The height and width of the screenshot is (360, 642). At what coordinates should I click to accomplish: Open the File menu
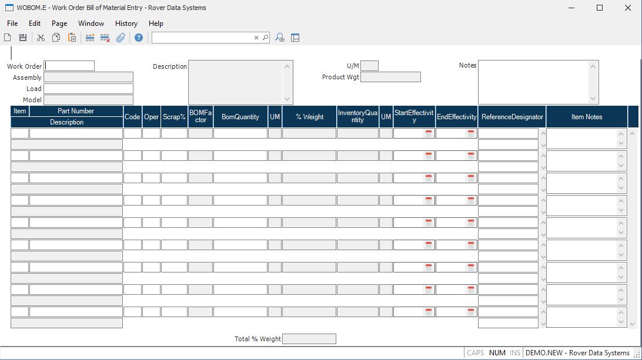[x=12, y=23]
